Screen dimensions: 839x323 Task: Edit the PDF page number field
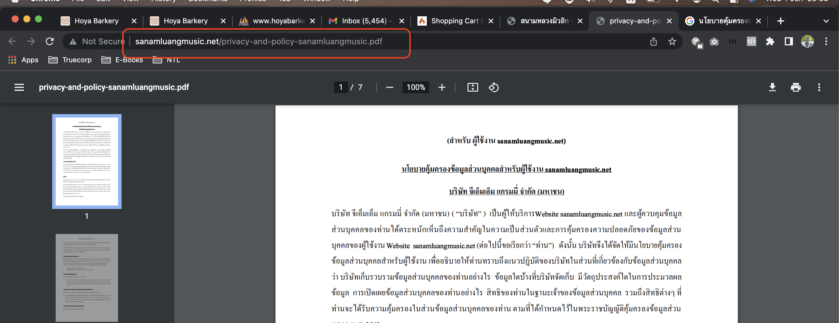click(341, 87)
